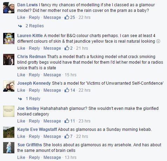Viewport: 167px width, 161px height.
Task: View Chris Redman's avatar photo
Action: [x=9, y=59]
